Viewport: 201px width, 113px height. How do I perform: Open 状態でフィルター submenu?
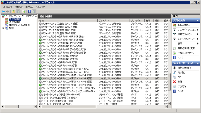(x=186, y=34)
